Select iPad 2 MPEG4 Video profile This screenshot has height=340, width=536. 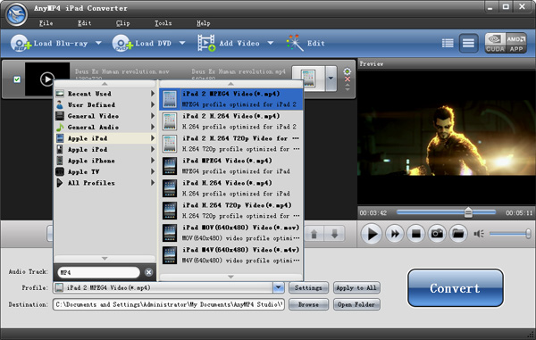coord(231,99)
